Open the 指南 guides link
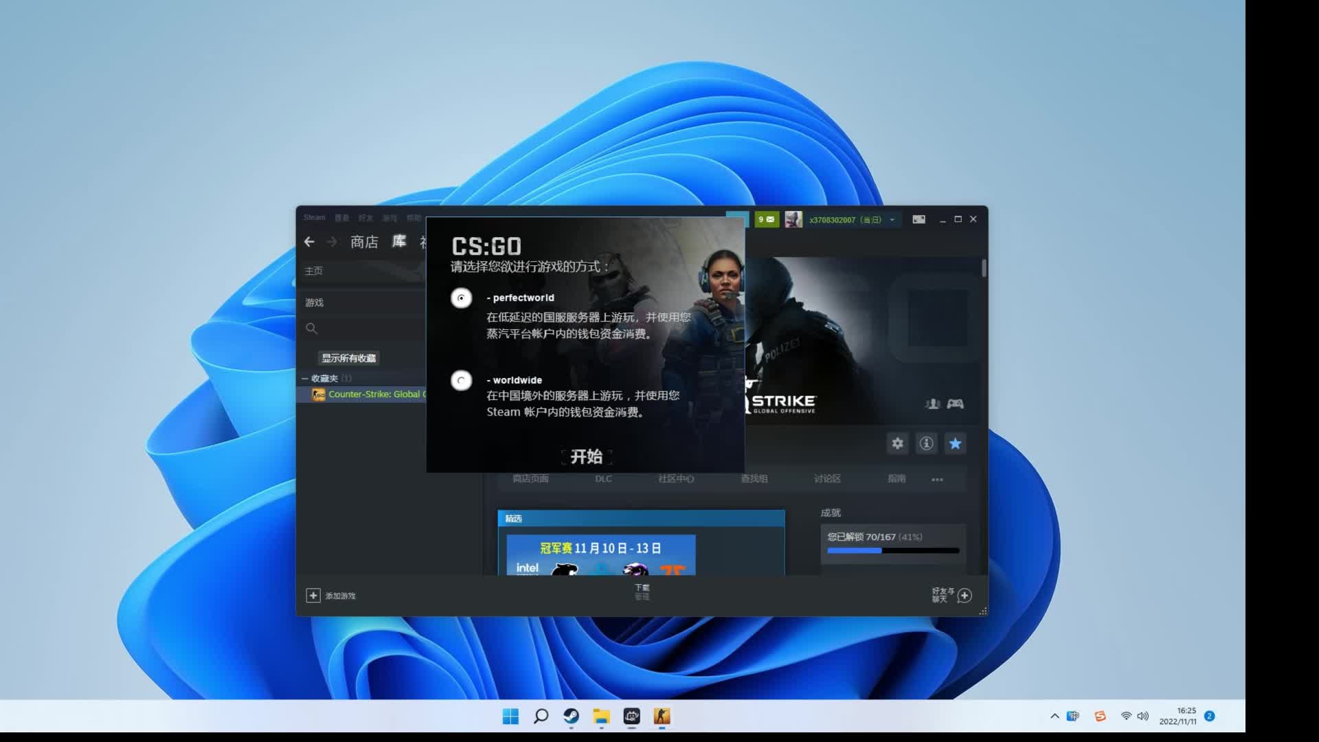The image size is (1319, 742). pyautogui.click(x=897, y=479)
